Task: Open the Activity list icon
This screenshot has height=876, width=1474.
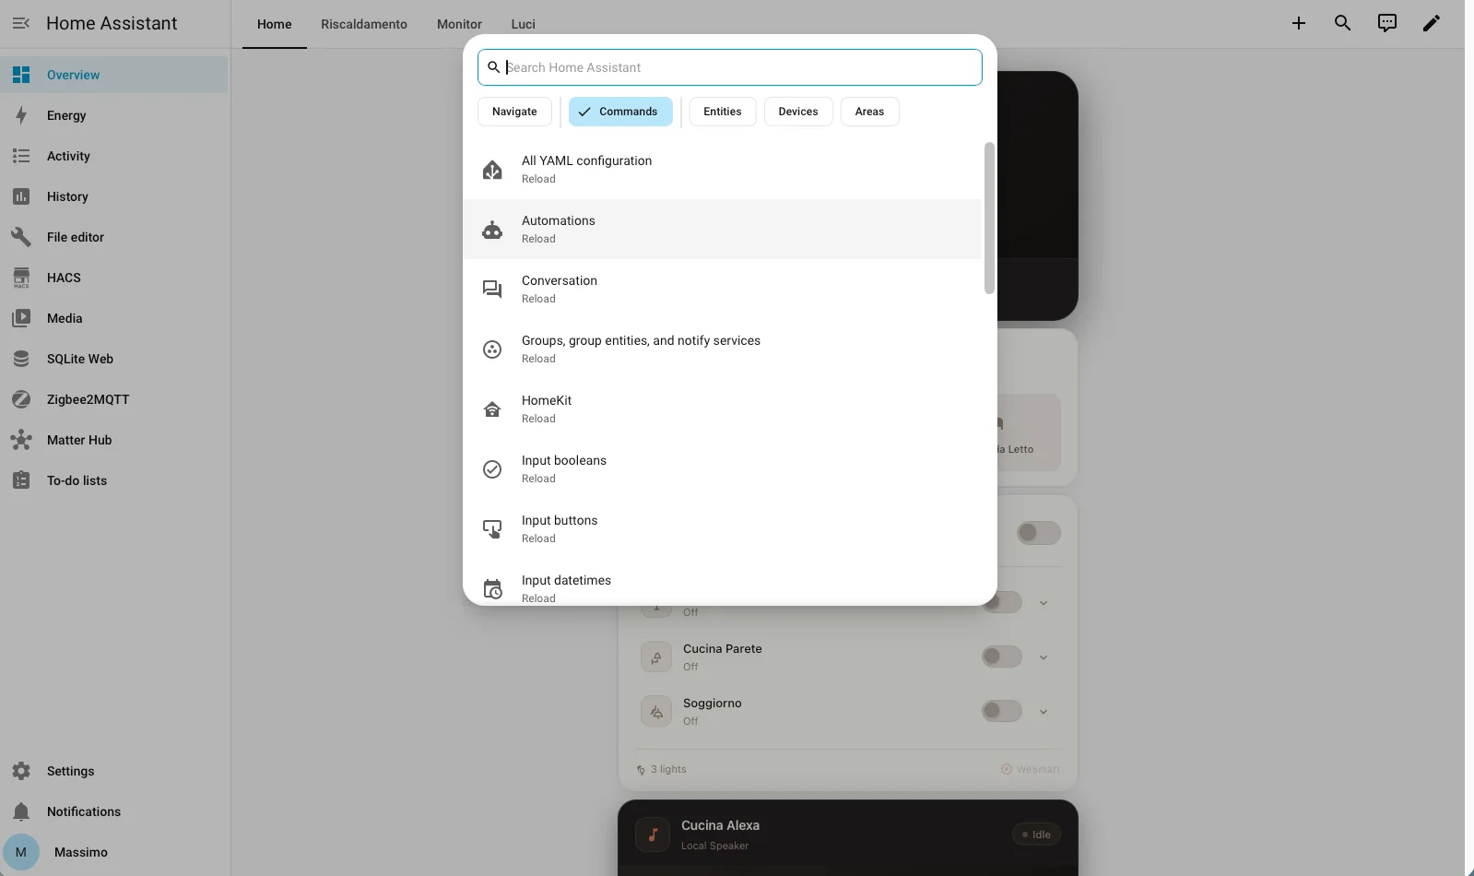Action: coord(21,156)
